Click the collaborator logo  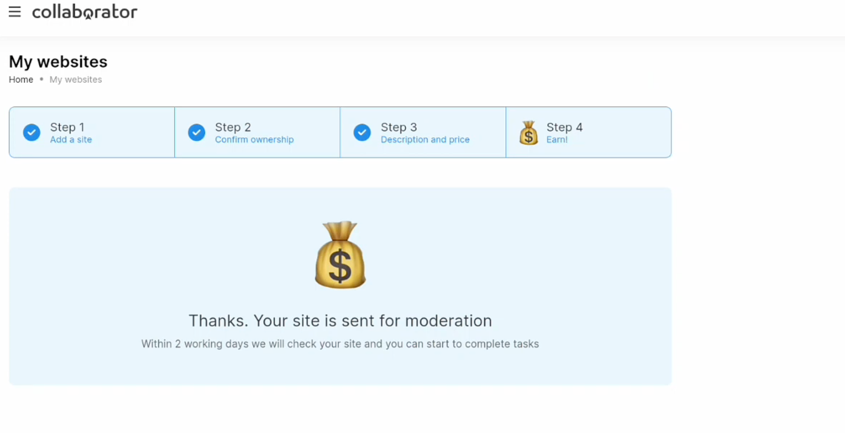coord(85,12)
